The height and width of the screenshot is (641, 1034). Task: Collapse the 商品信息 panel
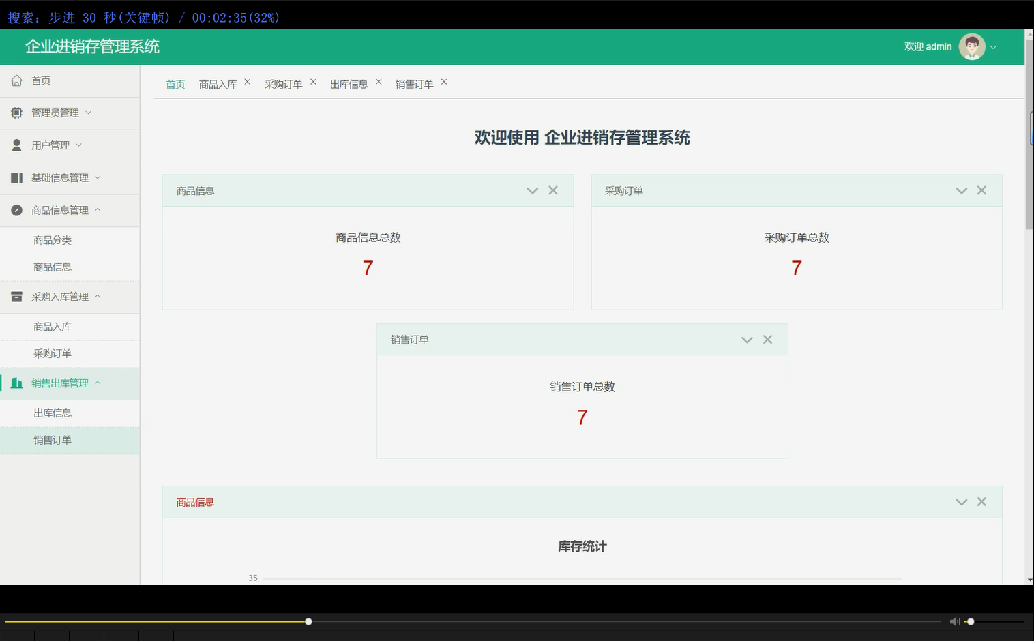tap(532, 190)
